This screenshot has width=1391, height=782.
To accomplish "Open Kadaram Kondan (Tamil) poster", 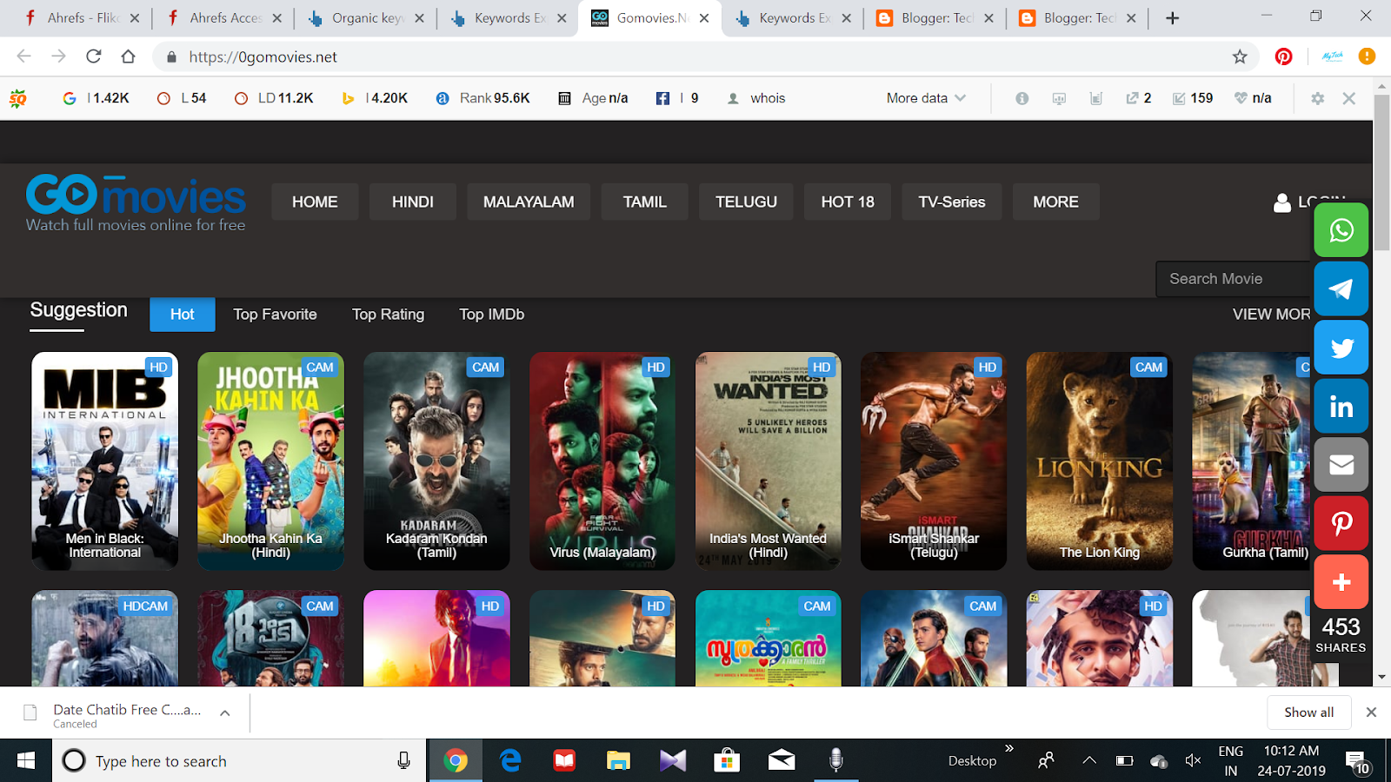I will pyautogui.click(x=436, y=461).
